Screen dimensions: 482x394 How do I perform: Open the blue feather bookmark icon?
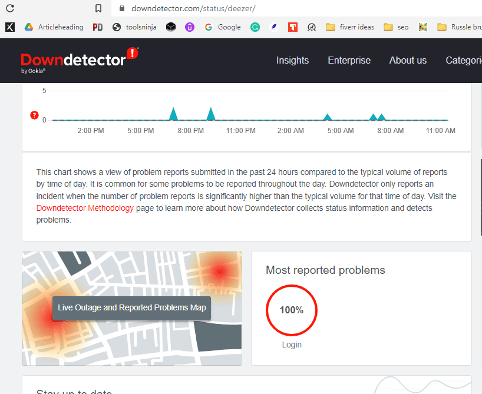point(273,27)
